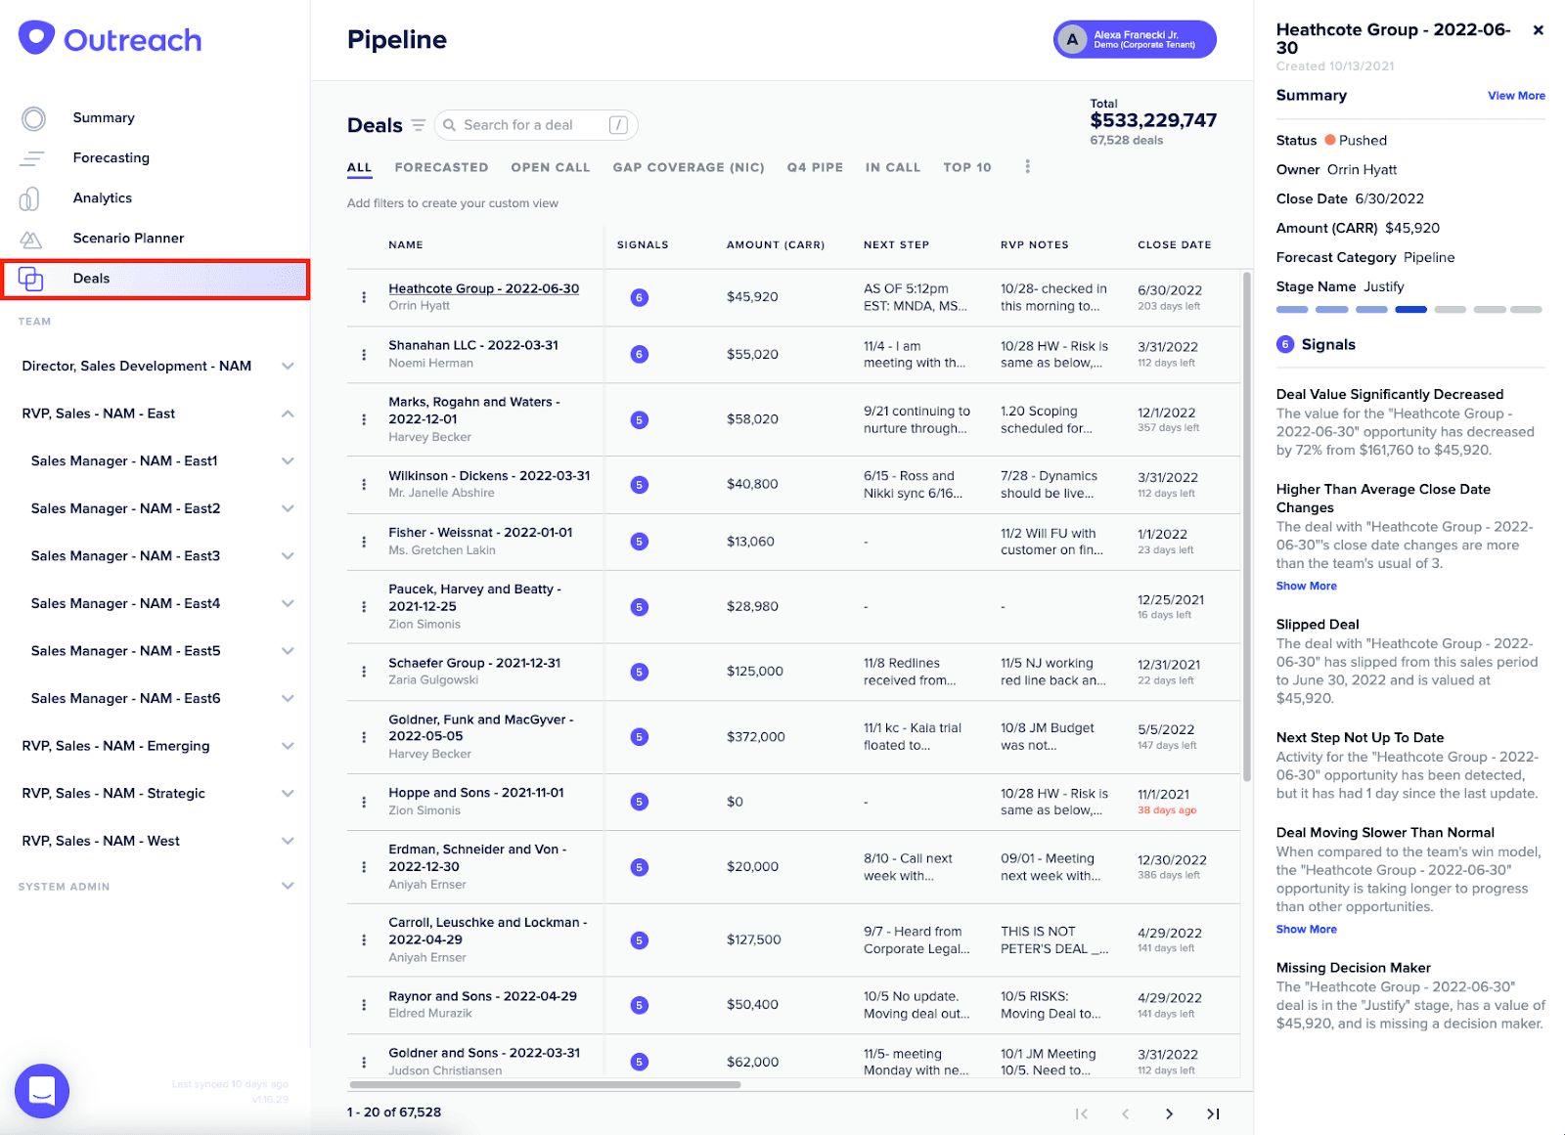Click View More in the Summary panel
This screenshot has width=1565, height=1135.
(x=1516, y=96)
